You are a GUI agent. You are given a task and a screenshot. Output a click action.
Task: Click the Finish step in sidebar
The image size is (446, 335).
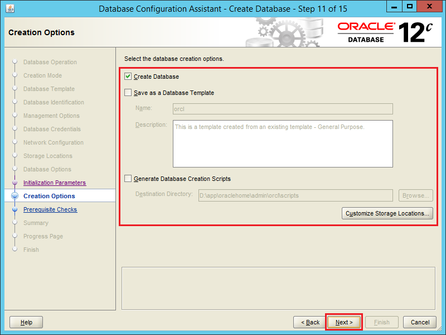coord(31,250)
